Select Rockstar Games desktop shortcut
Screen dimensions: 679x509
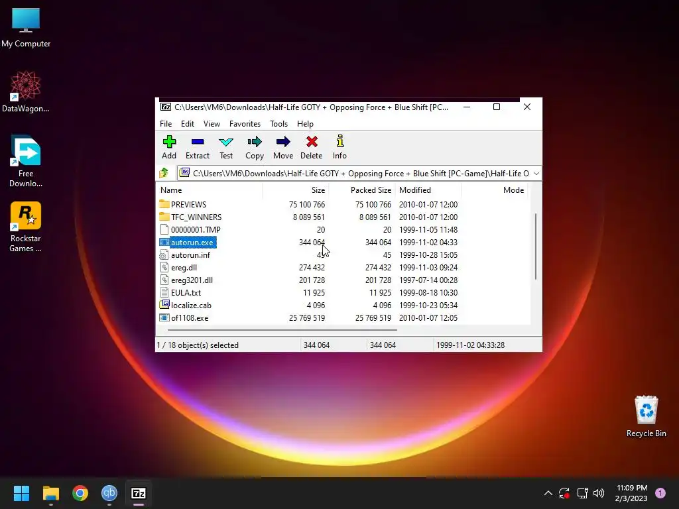tap(26, 227)
